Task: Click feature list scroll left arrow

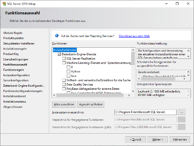Action: pyautogui.click(x=54, y=95)
